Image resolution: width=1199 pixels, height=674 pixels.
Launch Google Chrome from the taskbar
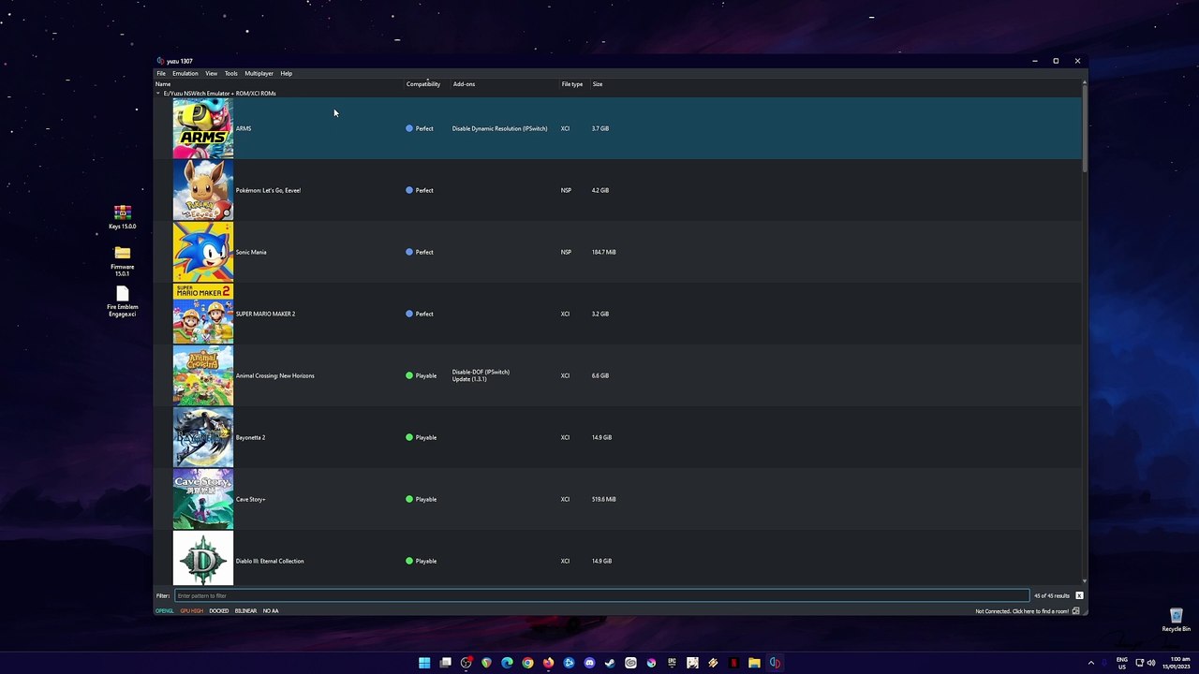tap(527, 663)
